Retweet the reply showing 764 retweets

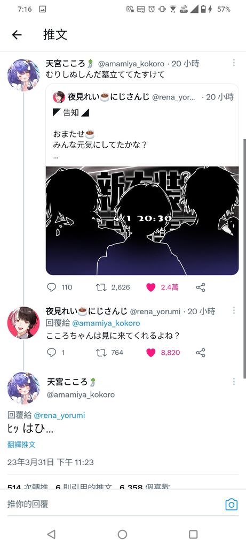(x=101, y=353)
